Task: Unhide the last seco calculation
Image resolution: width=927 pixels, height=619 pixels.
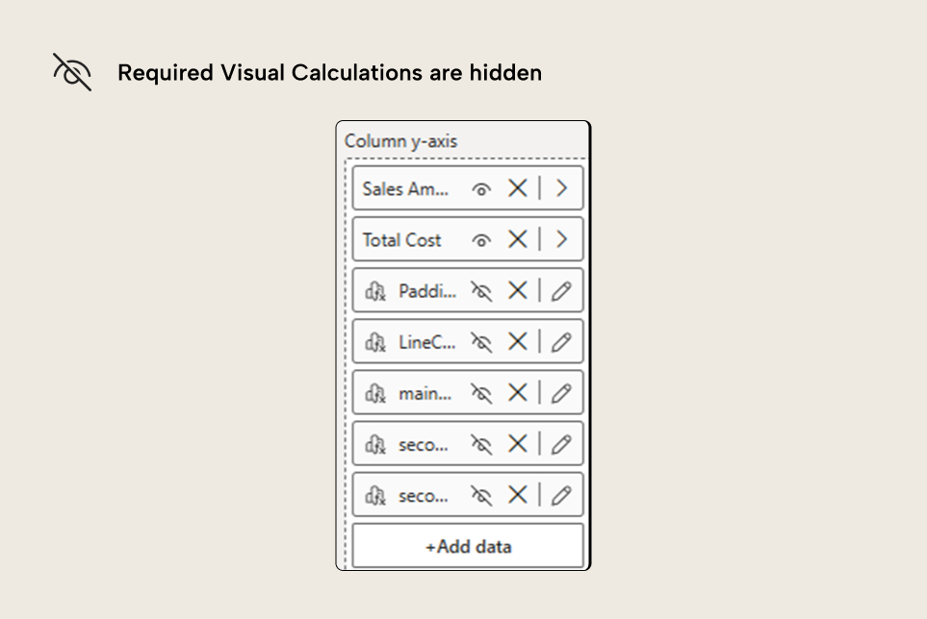Action: coord(482,494)
